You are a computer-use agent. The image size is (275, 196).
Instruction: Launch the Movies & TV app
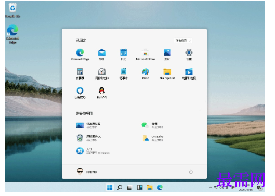[189, 74]
